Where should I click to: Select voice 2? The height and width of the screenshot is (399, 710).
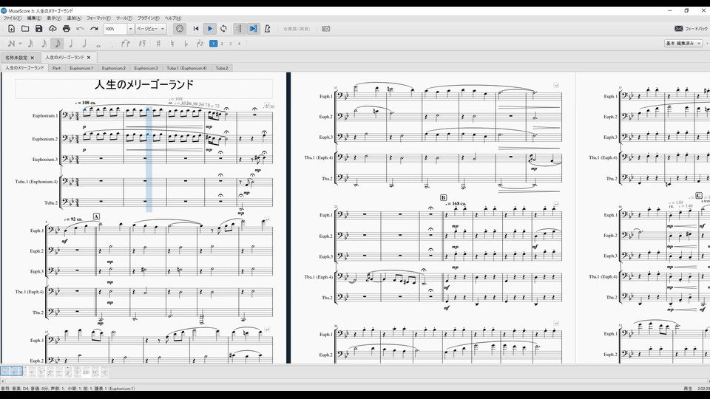coord(222,44)
